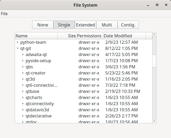This screenshot has width=171, height=138.
Task: Select the qtconnectivity entry
Action: pos(40,104)
